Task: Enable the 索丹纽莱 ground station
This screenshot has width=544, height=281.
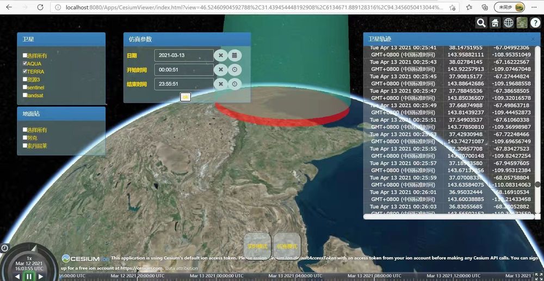Action: coord(25,145)
